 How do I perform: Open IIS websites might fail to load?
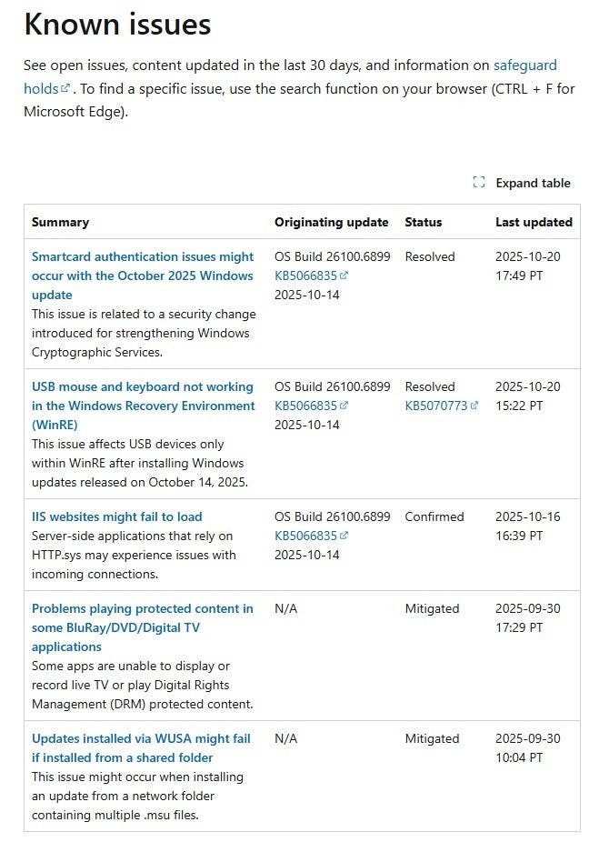[117, 516]
